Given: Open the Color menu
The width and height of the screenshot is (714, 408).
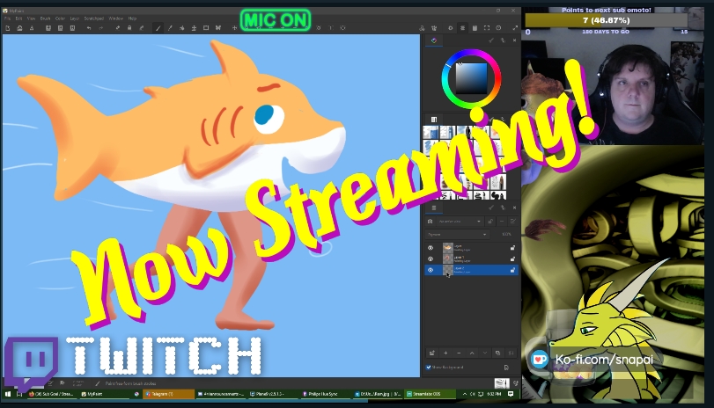Looking at the screenshot, I should click(60, 18).
